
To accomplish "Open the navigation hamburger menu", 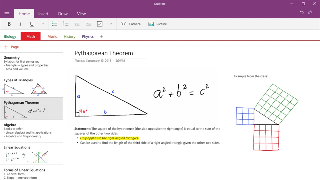I will pyautogui.click(x=7, y=14).
